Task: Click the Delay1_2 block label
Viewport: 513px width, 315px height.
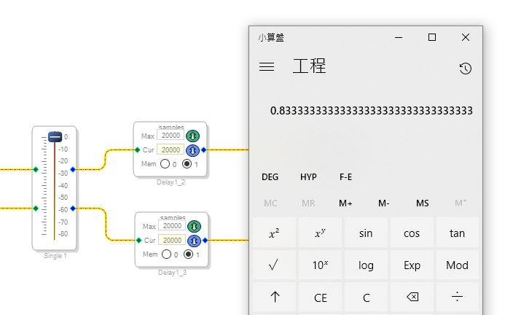Action: pyautogui.click(x=171, y=182)
